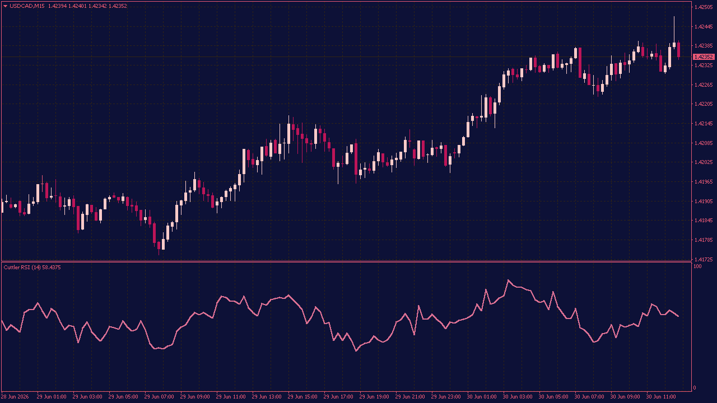Click the 1.42145 price axis label

704,124
